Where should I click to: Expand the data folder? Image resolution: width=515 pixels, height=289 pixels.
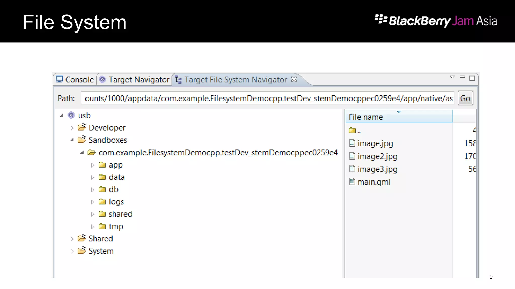point(93,177)
